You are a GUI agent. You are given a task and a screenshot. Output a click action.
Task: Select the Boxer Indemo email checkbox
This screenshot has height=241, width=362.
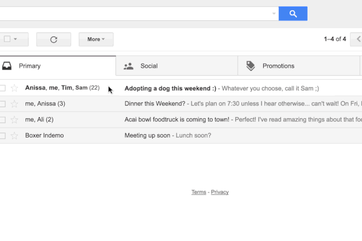coord(2,135)
